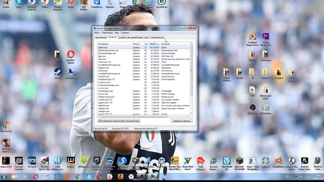The image size is (324, 182).
Task: Select the taskhost.exe process row
Action: click(144, 106)
